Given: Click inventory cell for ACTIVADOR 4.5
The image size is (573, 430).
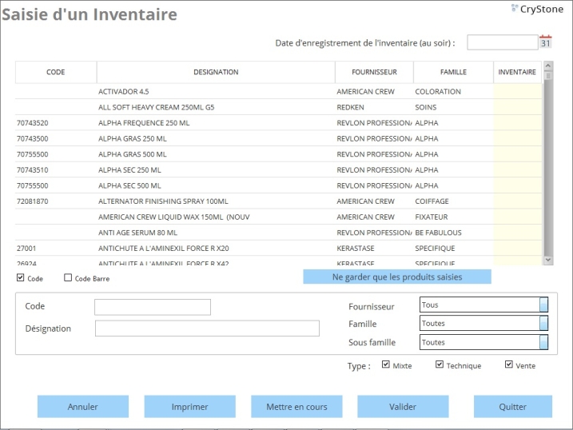Looking at the screenshot, I should point(517,91).
